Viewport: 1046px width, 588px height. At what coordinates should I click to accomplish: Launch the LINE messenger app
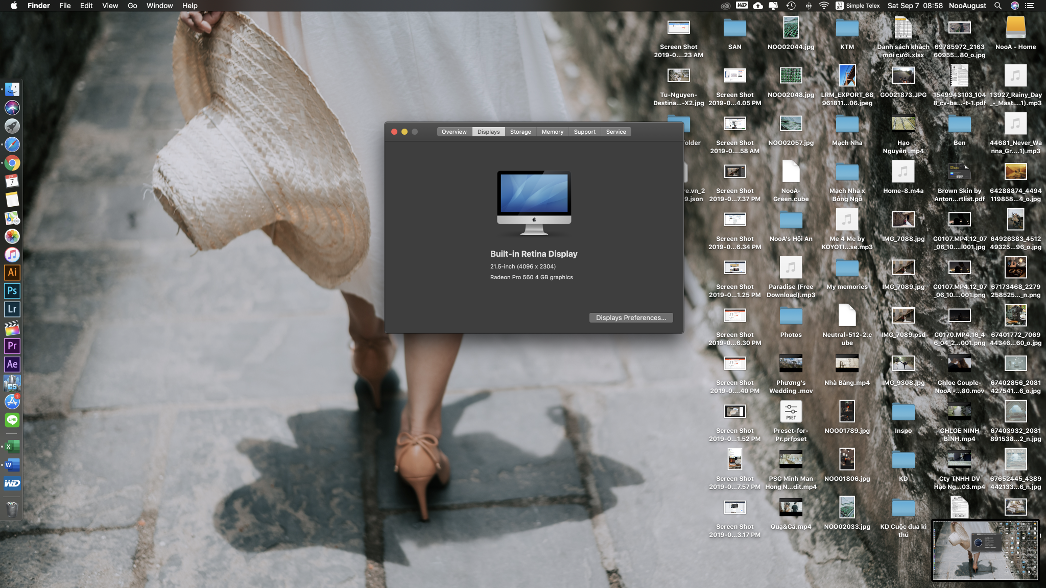coord(12,420)
